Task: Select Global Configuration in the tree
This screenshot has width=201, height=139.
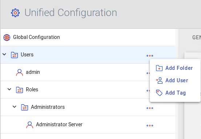Action: [x=88, y=37]
